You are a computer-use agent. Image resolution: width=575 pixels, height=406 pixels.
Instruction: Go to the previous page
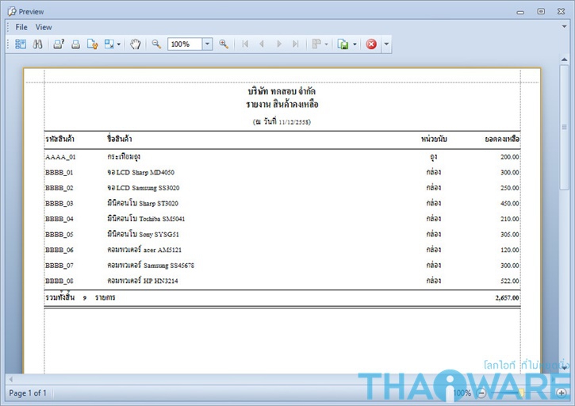(x=262, y=44)
